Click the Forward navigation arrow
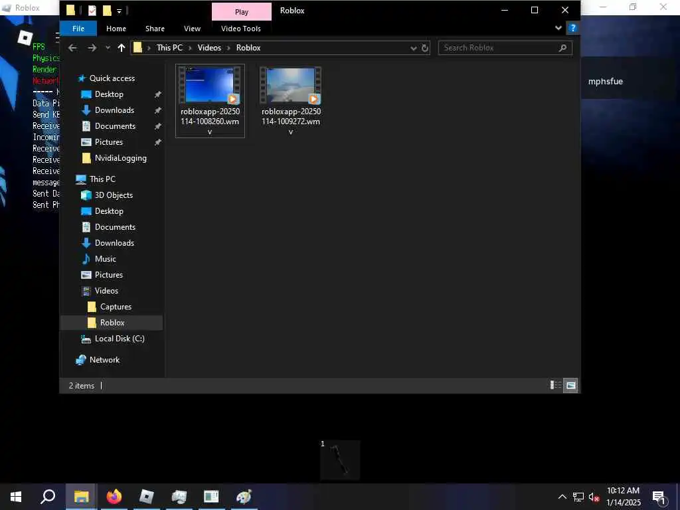The image size is (680, 510). pyautogui.click(x=92, y=48)
